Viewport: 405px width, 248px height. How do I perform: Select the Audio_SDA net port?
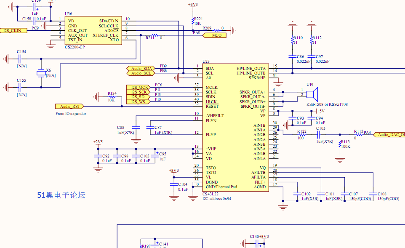pyautogui.click(x=141, y=69)
